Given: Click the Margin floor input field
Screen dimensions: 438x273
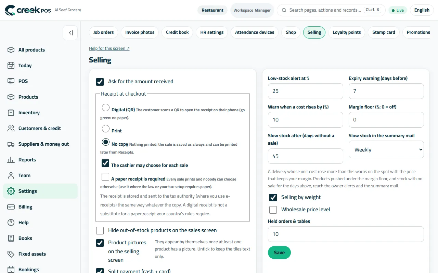Looking at the screenshot, I should click(x=386, y=120).
